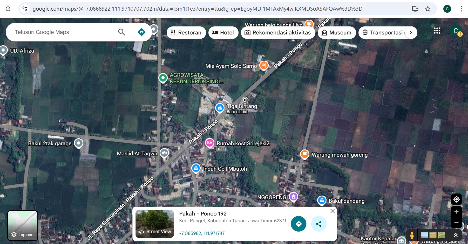Zoom out on the map
The image size is (468, 244).
point(456,223)
